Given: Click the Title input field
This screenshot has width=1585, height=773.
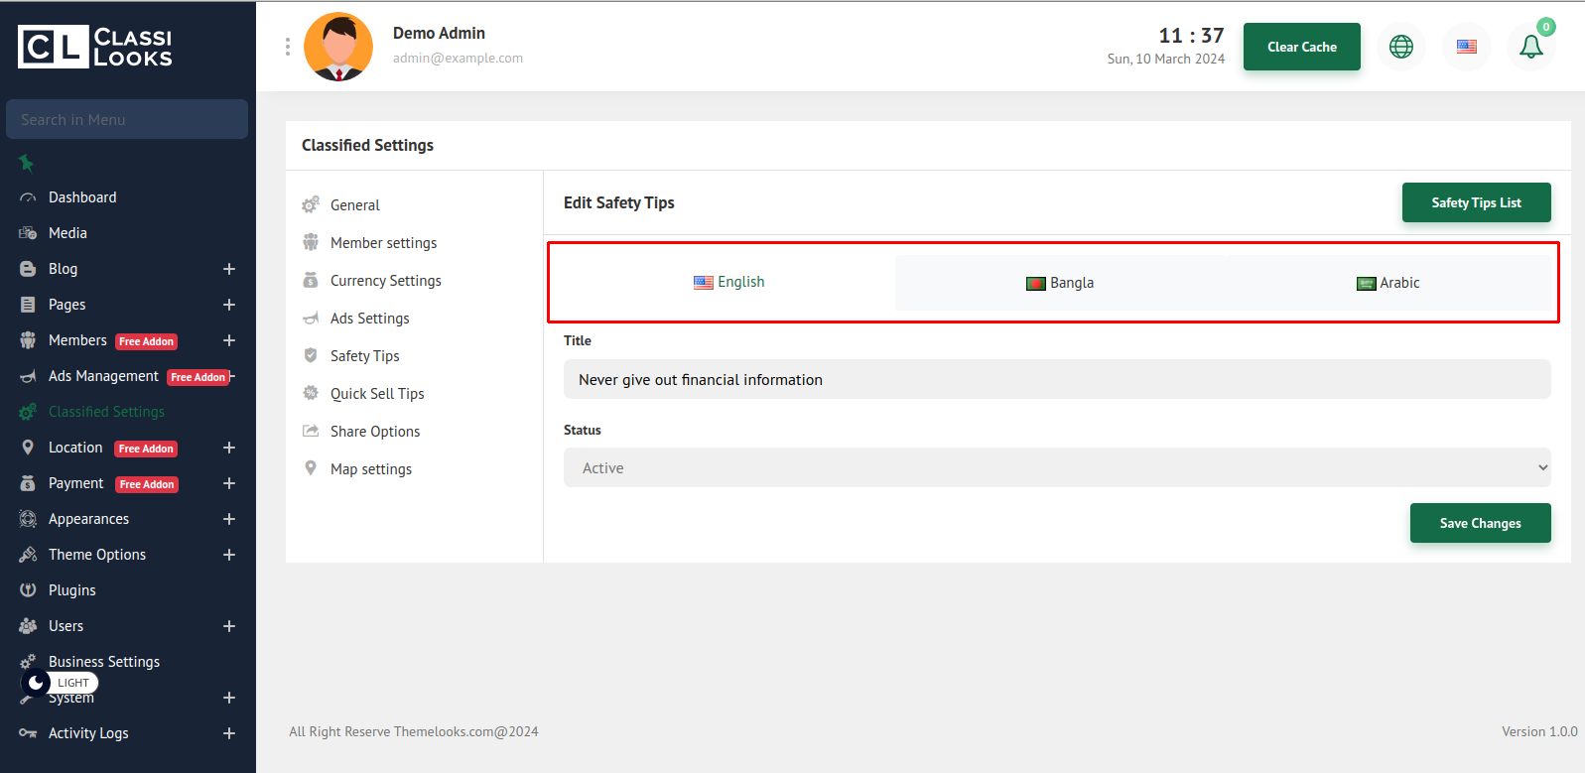Looking at the screenshot, I should click(x=1056, y=380).
